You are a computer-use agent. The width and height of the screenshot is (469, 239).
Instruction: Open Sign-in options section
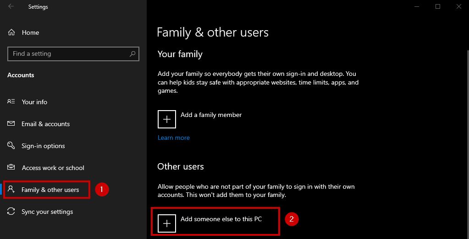[43, 146]
